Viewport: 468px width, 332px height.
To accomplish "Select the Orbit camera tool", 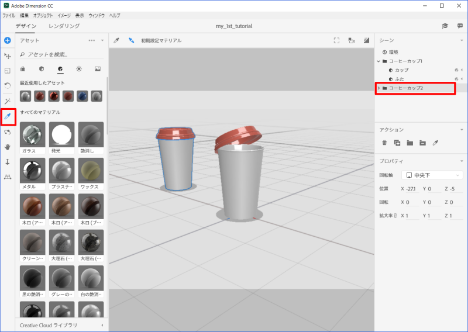I will (x=8, y=132).
